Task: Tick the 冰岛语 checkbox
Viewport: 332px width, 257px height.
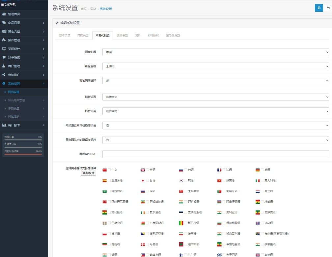Action: coord(262,223)
